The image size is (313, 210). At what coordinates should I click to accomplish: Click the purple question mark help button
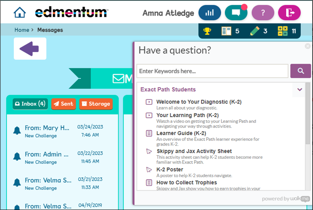point(263,13)
